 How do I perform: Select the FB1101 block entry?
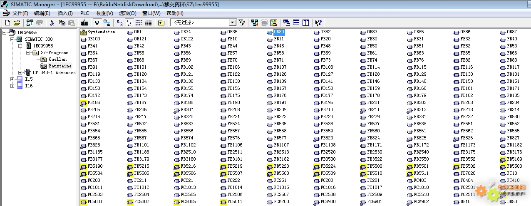[138, 145]
